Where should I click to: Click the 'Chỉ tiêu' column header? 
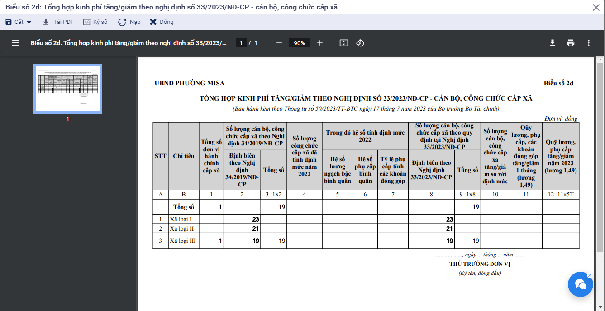[x=184, y=156]
